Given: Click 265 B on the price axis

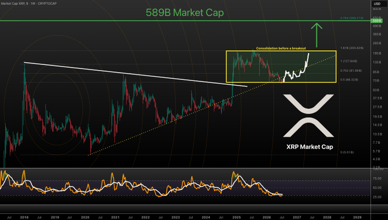Looking at the screenshot, I should pyautogui.click(x=377, y=43).
